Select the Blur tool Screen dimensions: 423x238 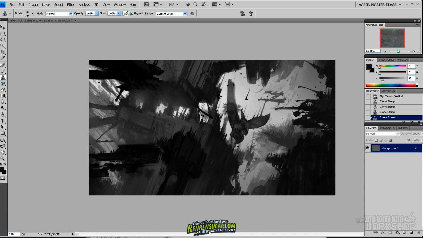point(3,101)
